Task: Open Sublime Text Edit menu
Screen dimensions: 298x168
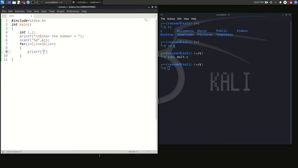Action: [10, 11]
